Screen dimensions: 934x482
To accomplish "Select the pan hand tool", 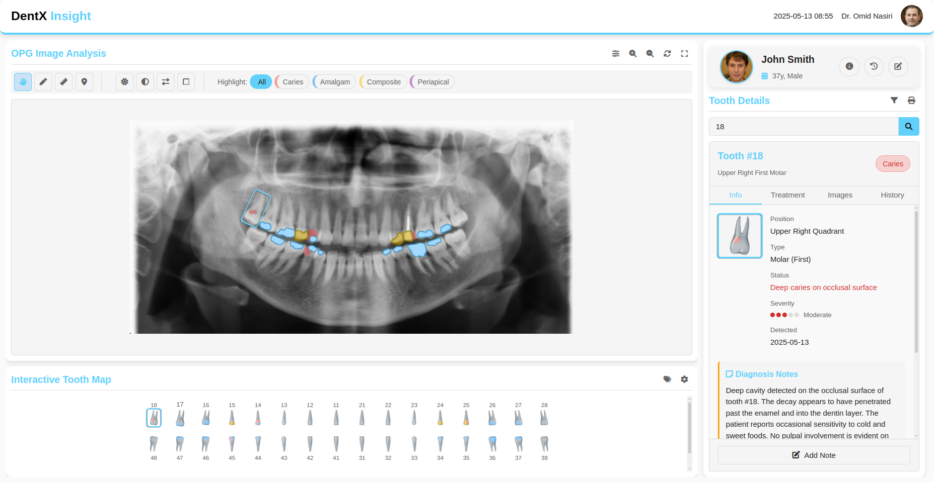I will pyautogui.click(x=23, y=82).
